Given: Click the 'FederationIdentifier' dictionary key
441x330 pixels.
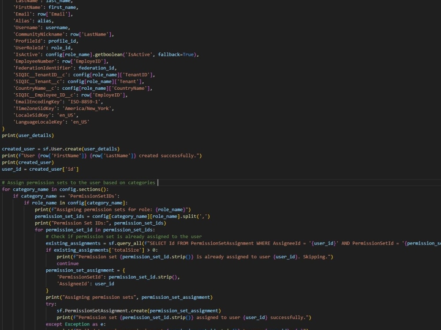Looking at the screenshot, I should point(43,68).
